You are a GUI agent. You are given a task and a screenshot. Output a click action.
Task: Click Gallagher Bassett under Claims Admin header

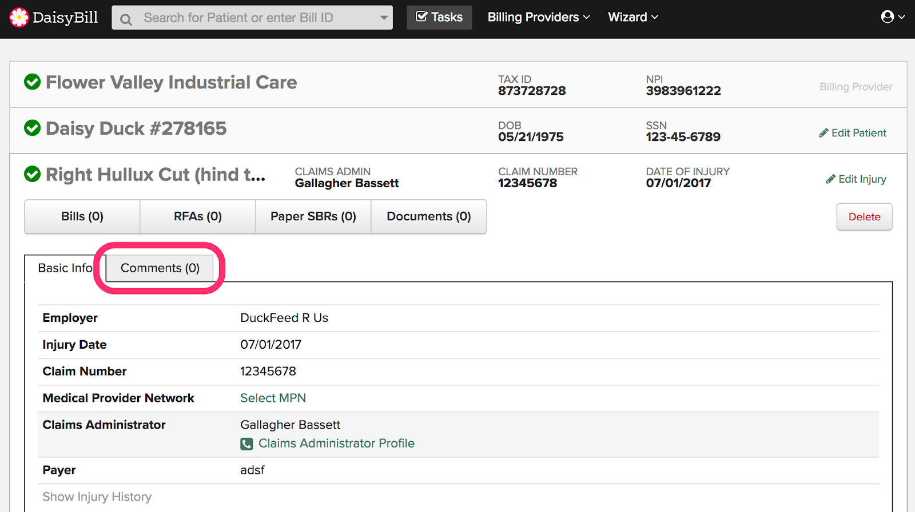click(347, 183)
